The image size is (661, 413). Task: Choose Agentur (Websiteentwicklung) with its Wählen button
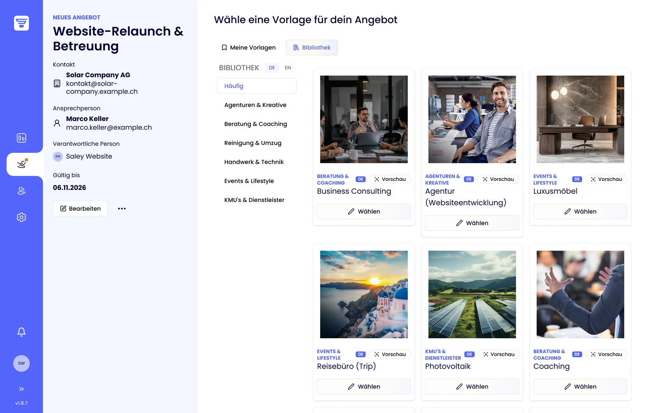(472, 223)
